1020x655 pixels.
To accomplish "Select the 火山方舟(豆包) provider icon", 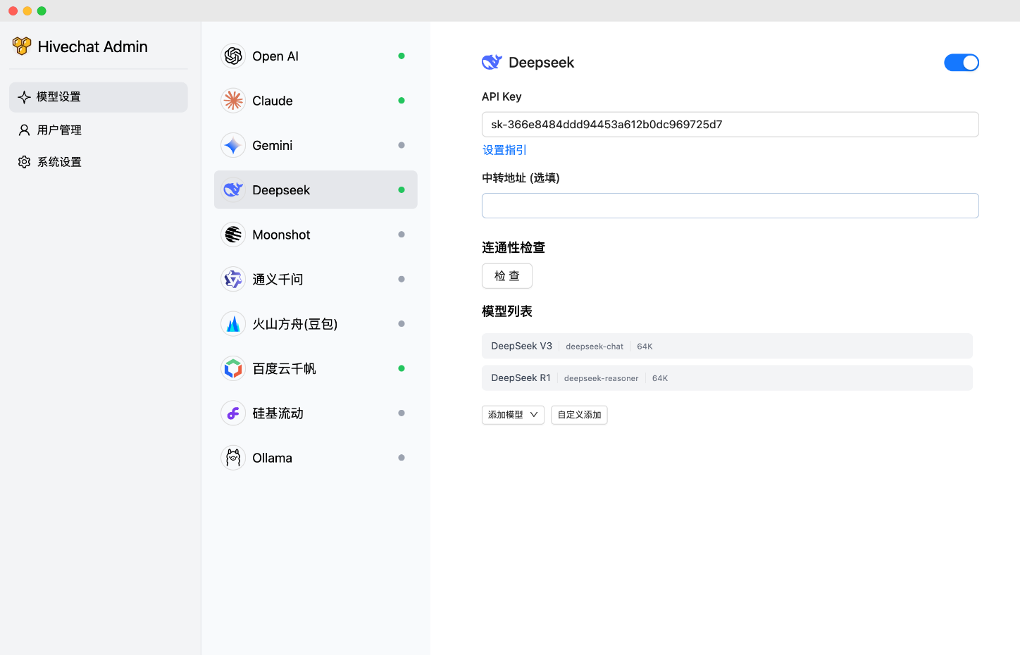I will point(233,324).
